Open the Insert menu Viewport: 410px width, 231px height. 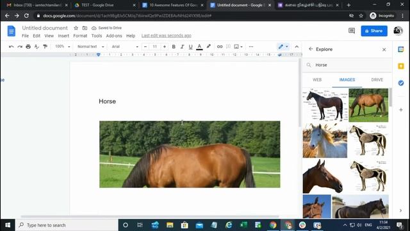(x=63, y=36)
